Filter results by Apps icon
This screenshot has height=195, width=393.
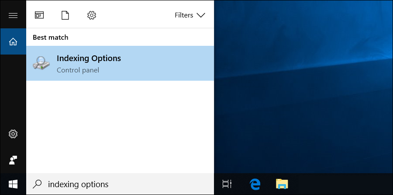[39, 15]
